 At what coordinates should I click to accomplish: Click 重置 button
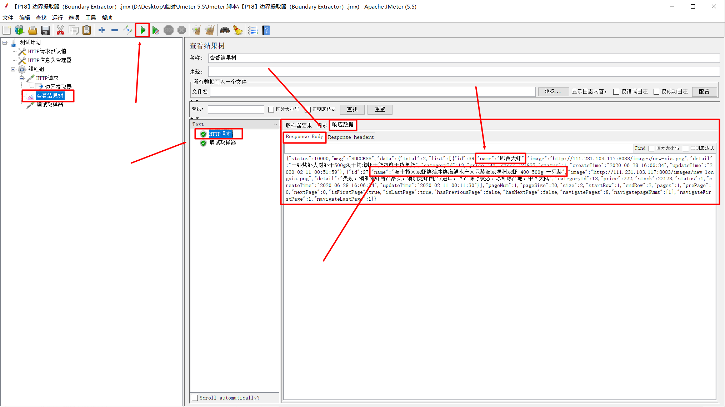[380, 110]
